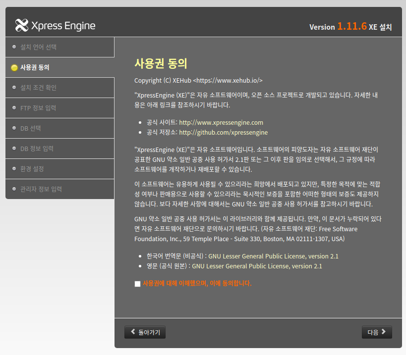This screenshot has width=406, height=355.
Task: Open the 한국어 번역문 GNU LGPL link
Action: click(273, 256)
